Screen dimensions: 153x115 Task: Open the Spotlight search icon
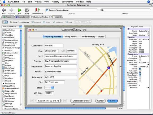click(148, 2)
